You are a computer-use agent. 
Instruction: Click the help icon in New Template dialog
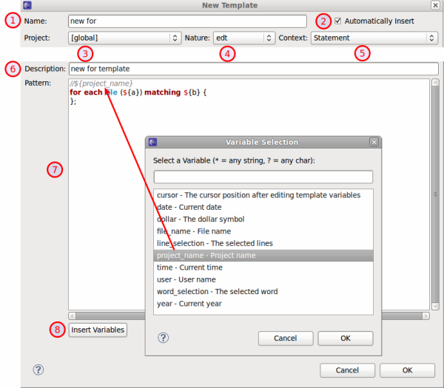tap(38, 370)
